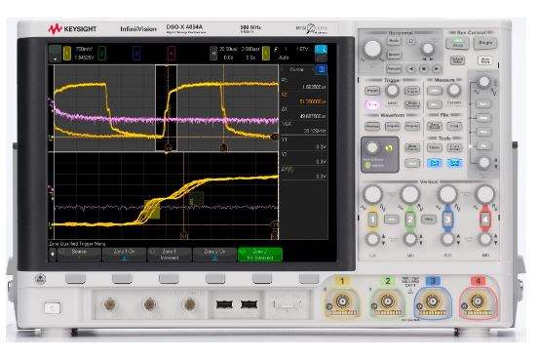This screenshot has width=538, height=358.
Task: Open the H horizontal badge on screen
Action: pos(213,54)
